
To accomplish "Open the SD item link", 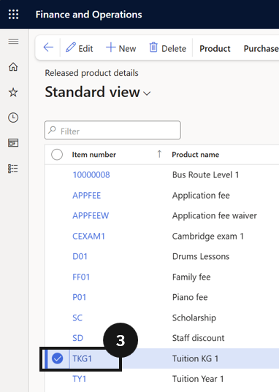I will (78, 338).
